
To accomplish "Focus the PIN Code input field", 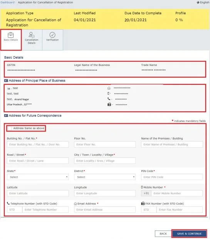I will pyautogui.click(x=172, y=177).
